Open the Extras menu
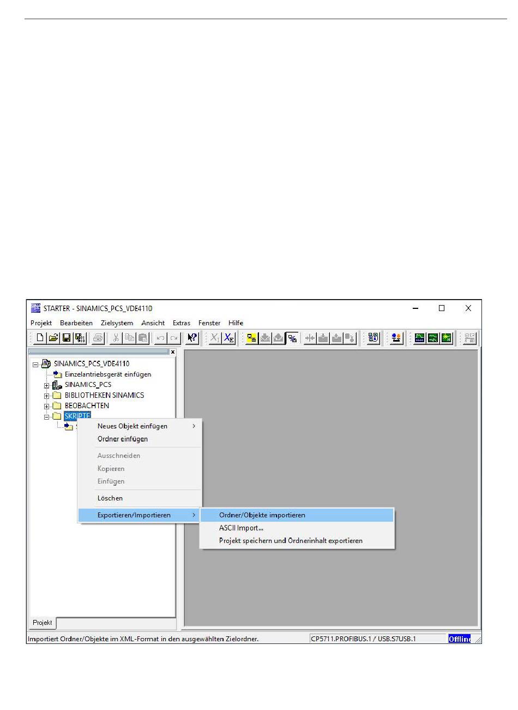The image size is (518, 710). 182,323
